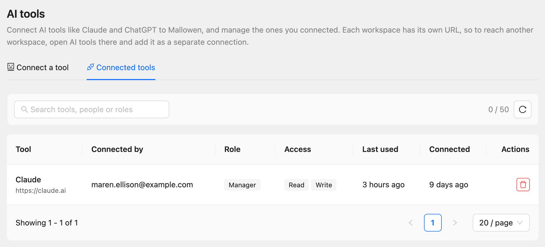This screenshot has width=545, height=247.
Task: Delete the Claude connection with trash icon
Action: click(x=523, y=185)
